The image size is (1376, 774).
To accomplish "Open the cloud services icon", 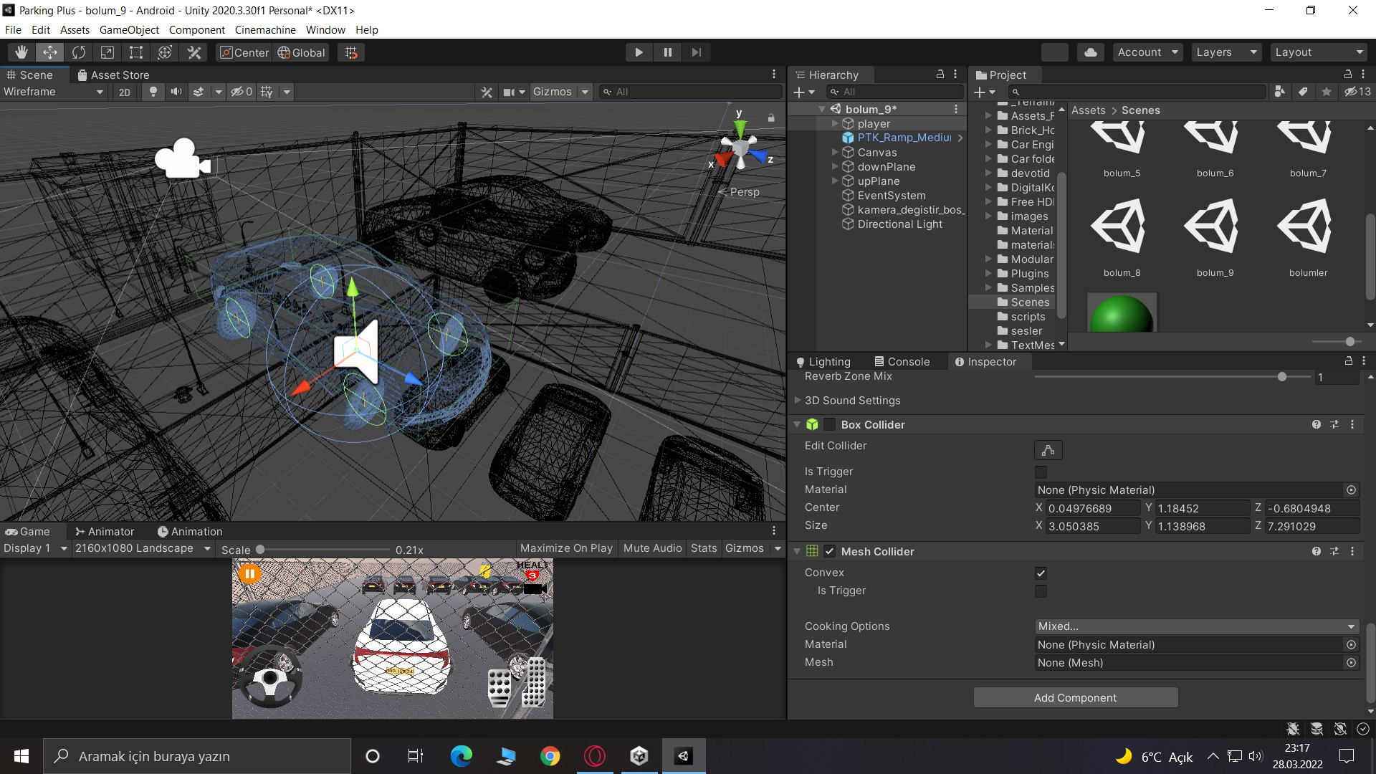I will [1090, 52].
